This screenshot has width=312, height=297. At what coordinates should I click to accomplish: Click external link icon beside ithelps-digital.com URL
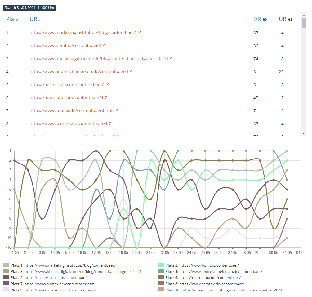point(170,59)
